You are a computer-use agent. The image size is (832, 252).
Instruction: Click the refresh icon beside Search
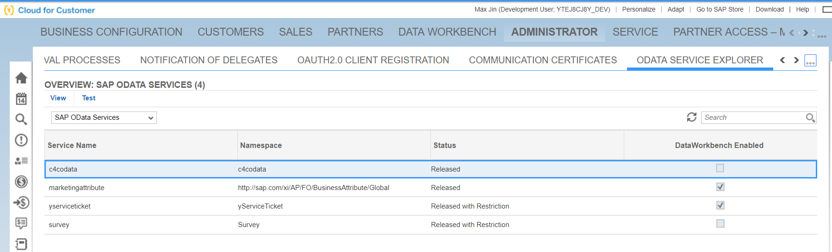click(x=692, y=117)
